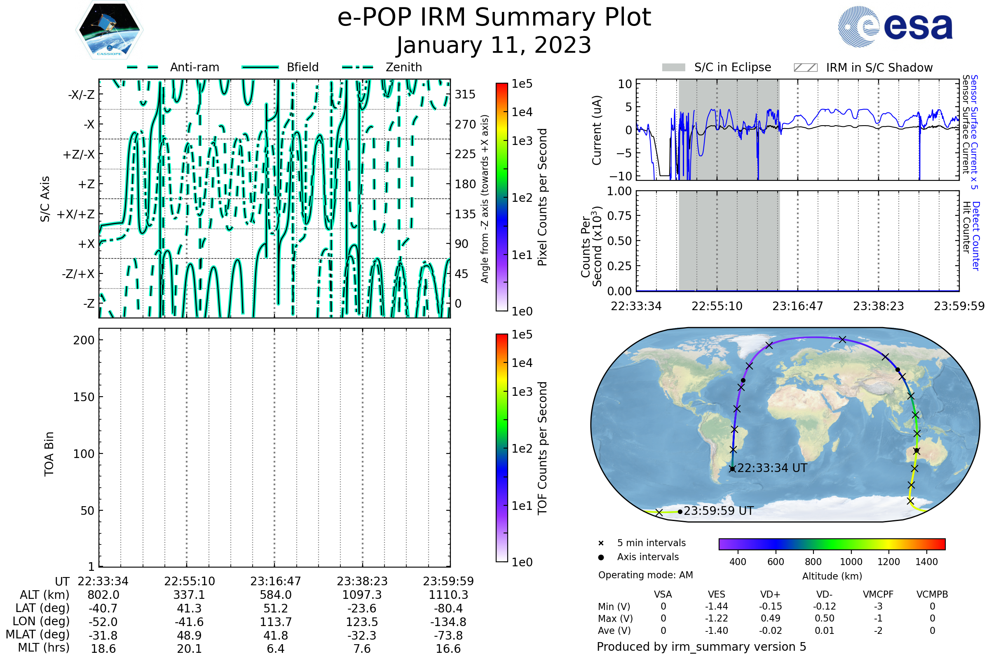Click the Bfield solid legend line
Viewport: 989px width, 659px height.
point(260,67)
